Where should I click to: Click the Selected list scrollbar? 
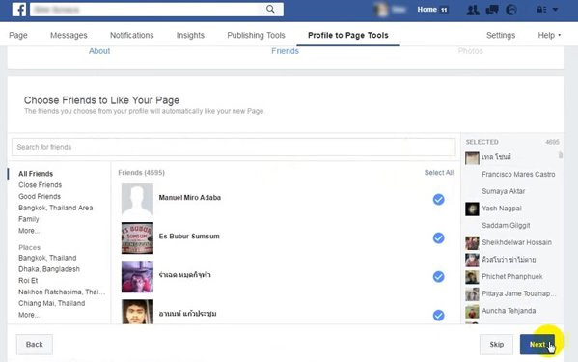coord(561,154)
